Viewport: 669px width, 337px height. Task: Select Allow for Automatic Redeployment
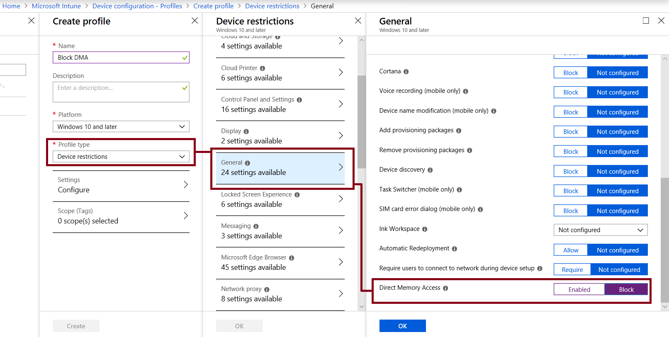pos(571,250)
